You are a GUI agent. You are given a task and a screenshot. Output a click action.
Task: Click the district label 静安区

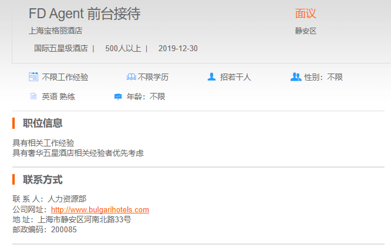pyautogui.click(x=305, y=31)
